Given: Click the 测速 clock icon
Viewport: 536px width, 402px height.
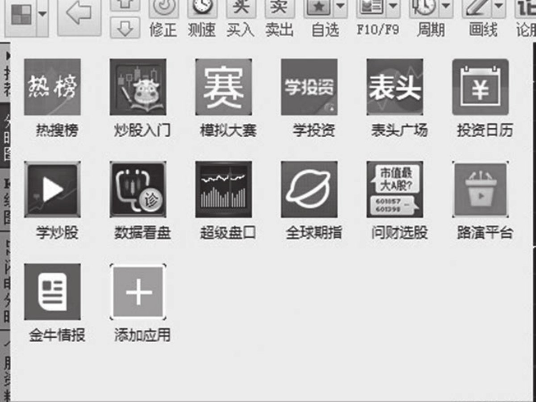Looking at the screenshot, I should [x=203, y=8].
